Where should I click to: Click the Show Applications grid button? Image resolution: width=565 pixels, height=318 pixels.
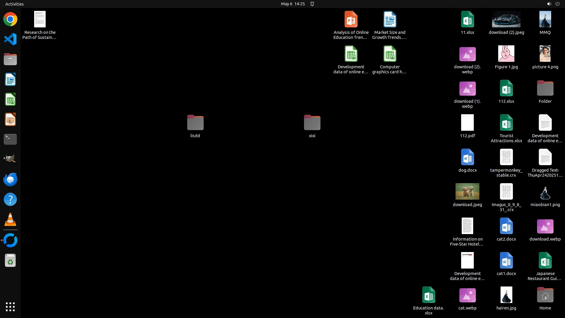coord(10,307)
